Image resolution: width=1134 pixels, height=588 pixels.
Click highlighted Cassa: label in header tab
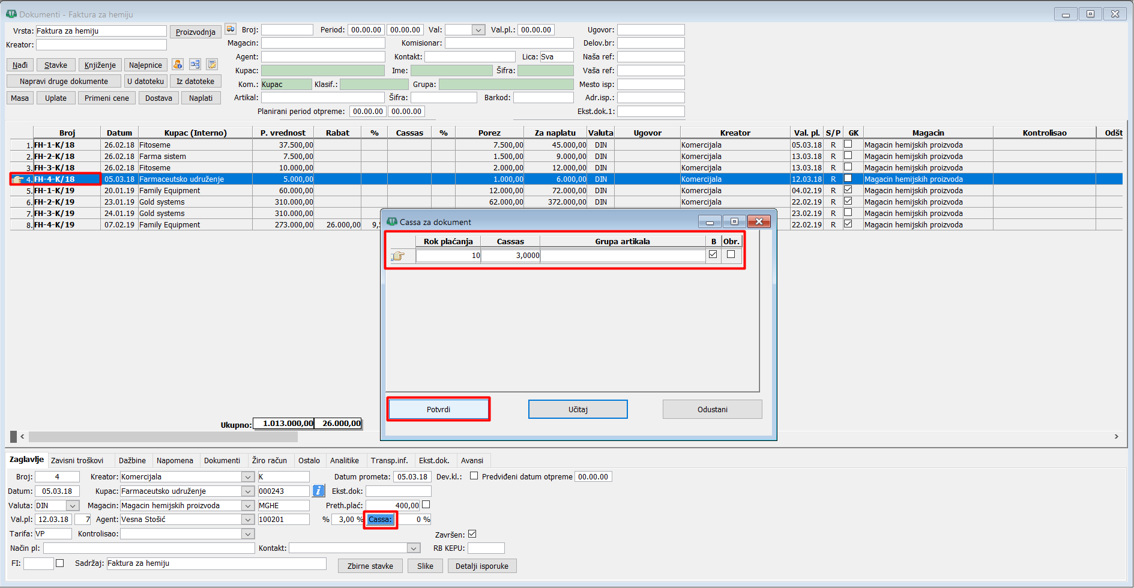(x=380, y=520)
